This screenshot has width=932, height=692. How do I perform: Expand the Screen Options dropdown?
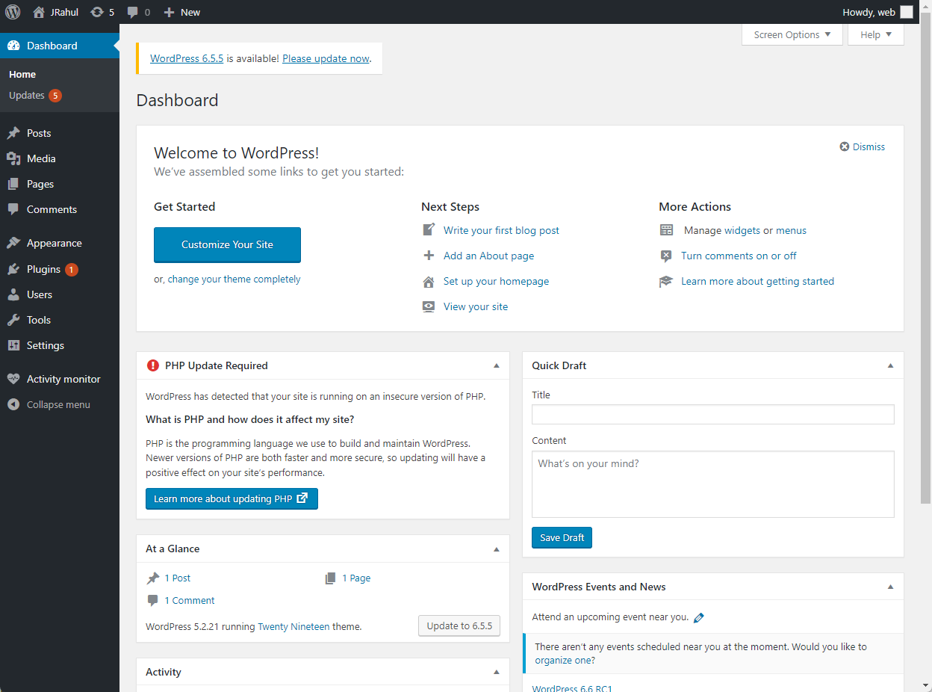pyautogui.click(x=792, y=34)
